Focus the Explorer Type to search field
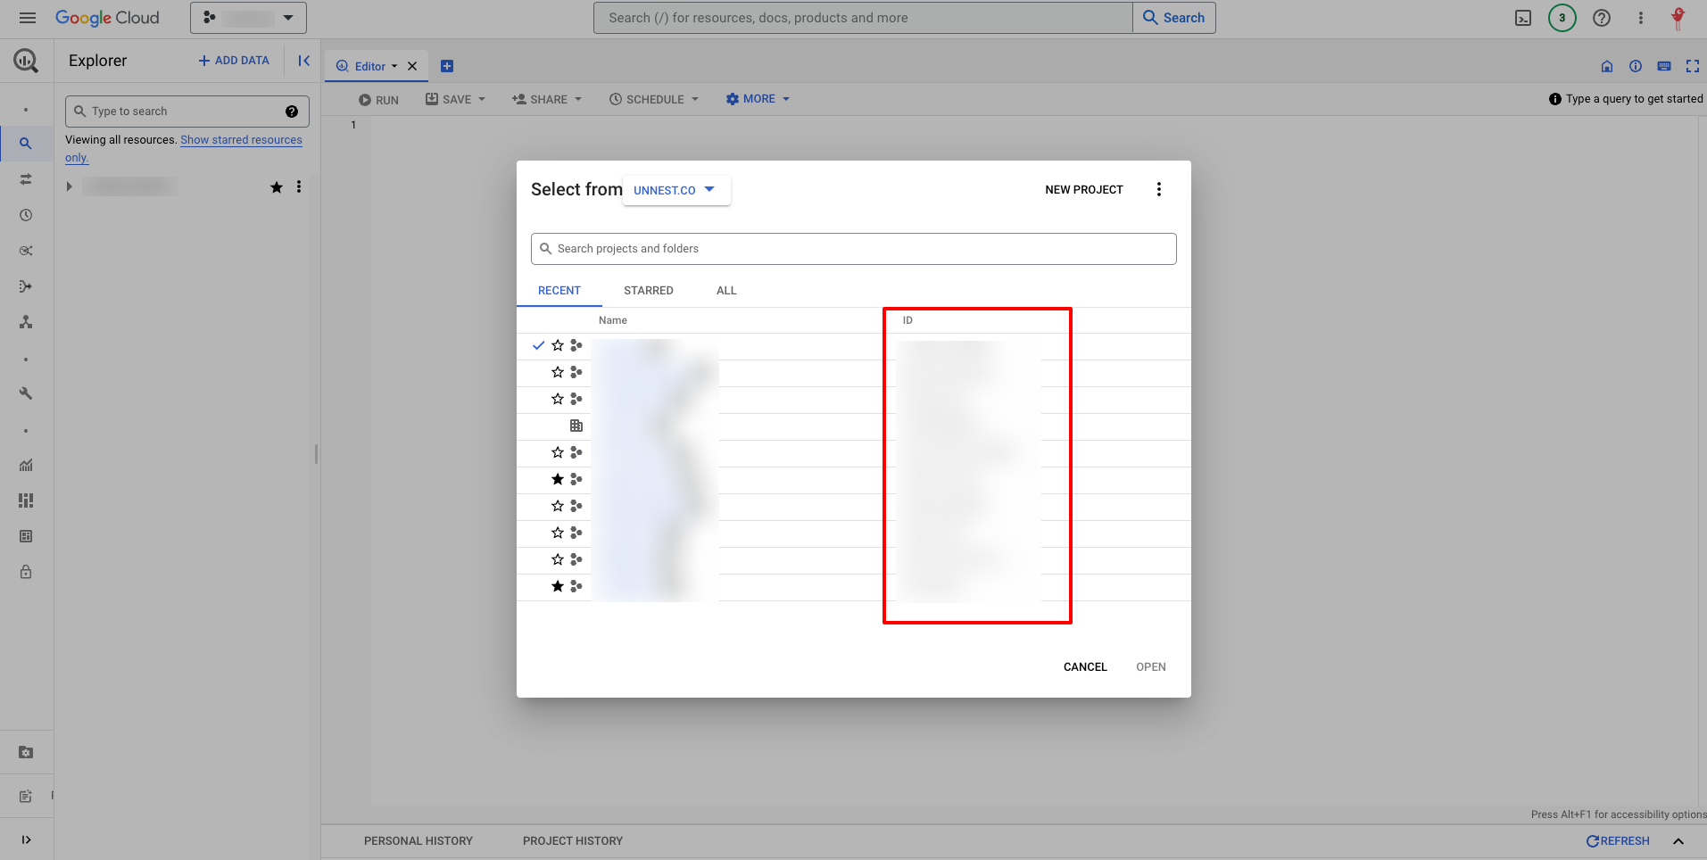This screenshot has width=1707, height=860. (187, 112)
